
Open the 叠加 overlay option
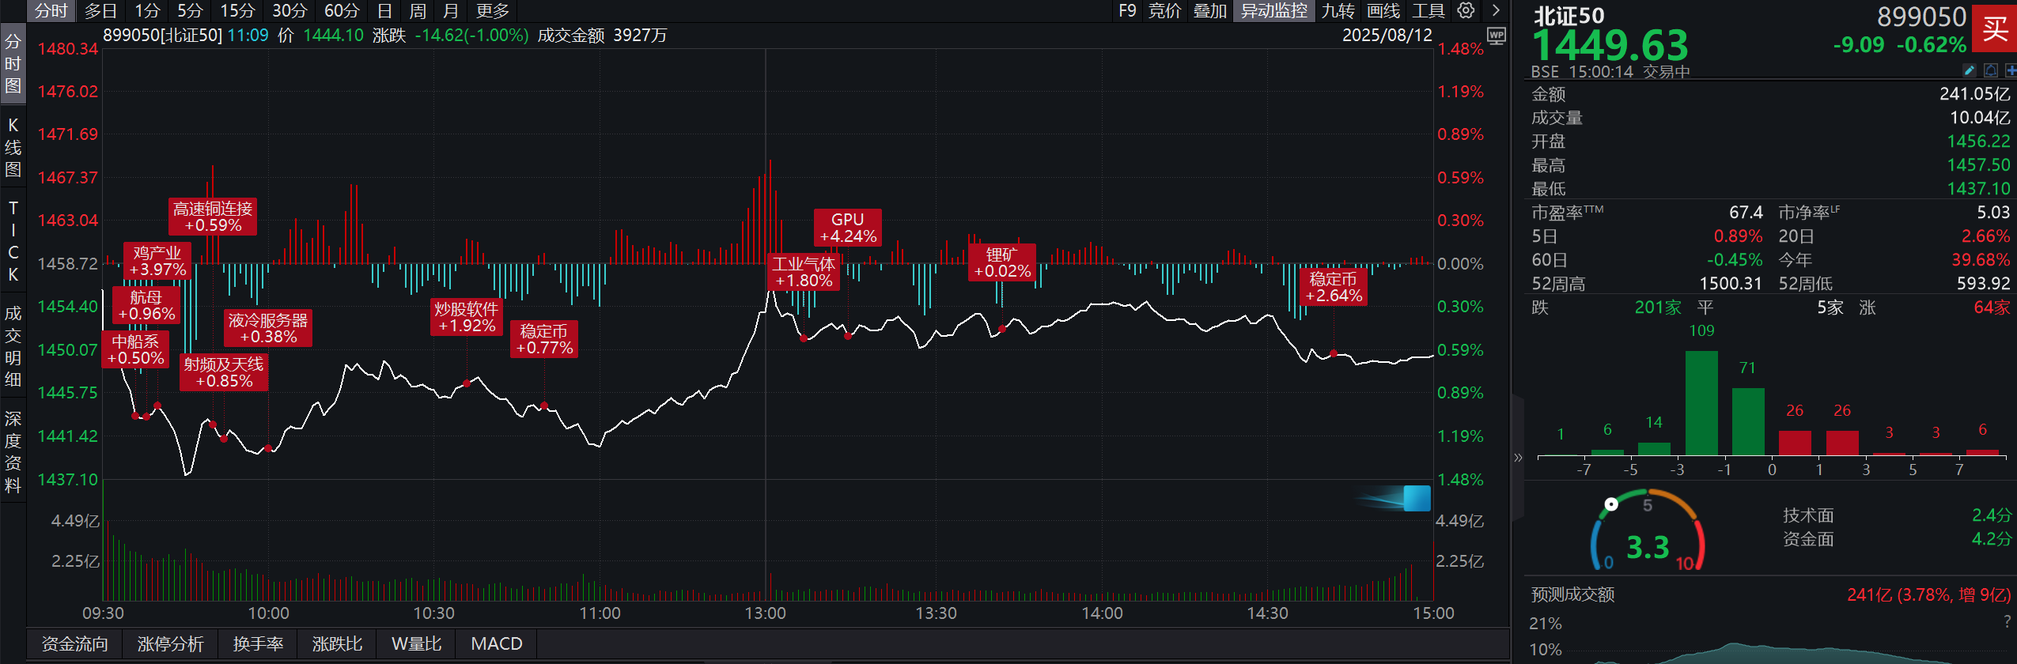pyautogui.click(x=1209, y=10)
